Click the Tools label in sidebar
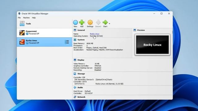 (28, 24)
